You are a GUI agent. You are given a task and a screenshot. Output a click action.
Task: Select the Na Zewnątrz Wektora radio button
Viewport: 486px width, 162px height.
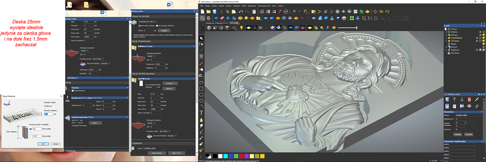[x=157, y=25]
